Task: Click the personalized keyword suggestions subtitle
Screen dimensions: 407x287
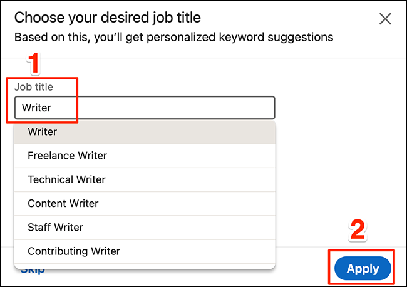Action: point(173,37)
